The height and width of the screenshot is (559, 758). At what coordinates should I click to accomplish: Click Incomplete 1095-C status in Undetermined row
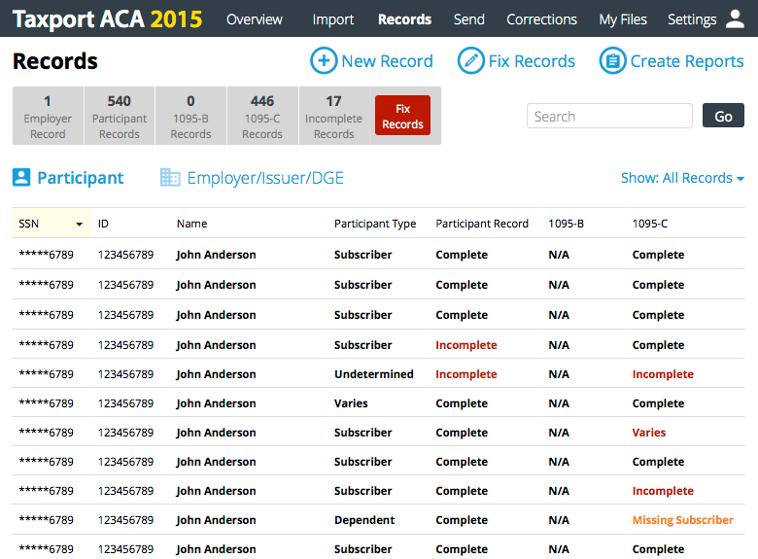pos(663,373)
